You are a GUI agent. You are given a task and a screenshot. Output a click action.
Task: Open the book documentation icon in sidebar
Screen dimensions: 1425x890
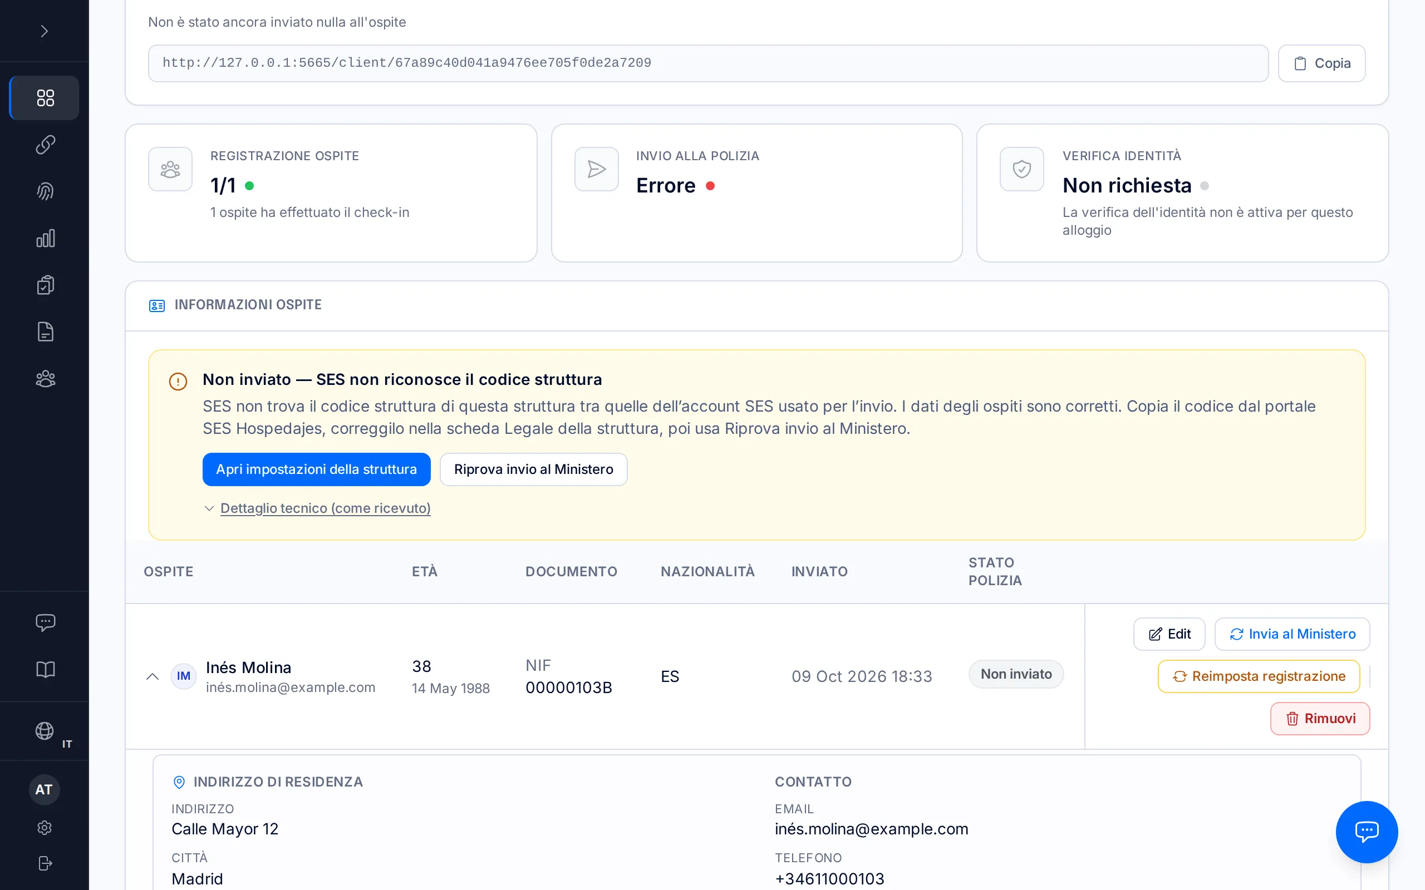pyautogui.click(x=45, y=669)
